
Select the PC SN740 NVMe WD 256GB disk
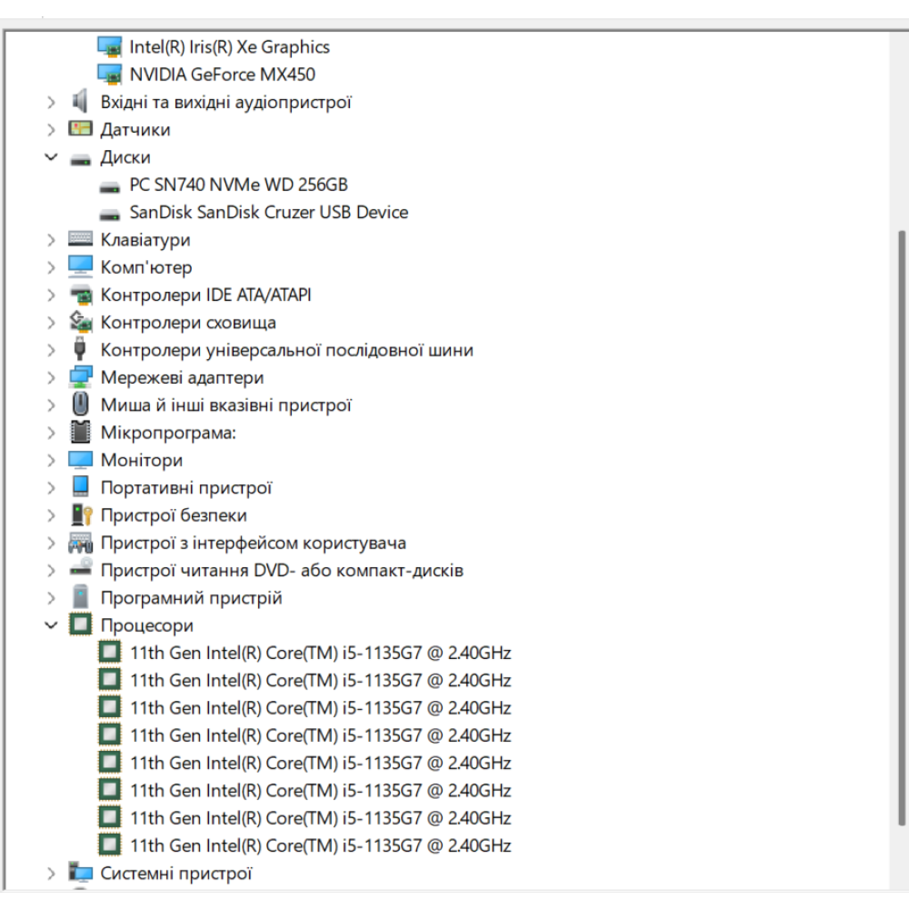tap(238, 185)
